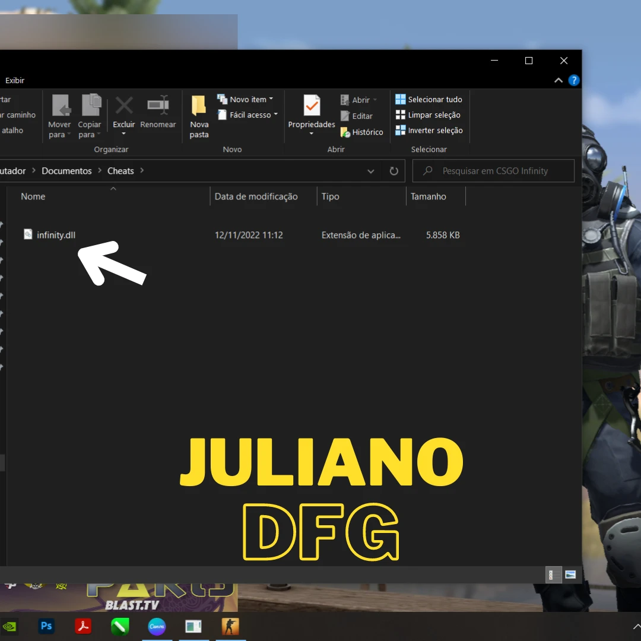Refresh the folder view
The height and width of the screenshot is (641, 641).
(x=394, y=171)
